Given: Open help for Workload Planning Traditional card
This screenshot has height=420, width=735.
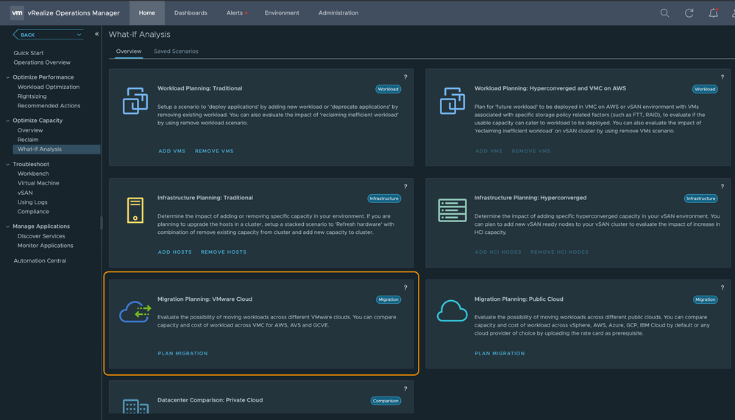Looking at the screenshot, I should [405, 77].
